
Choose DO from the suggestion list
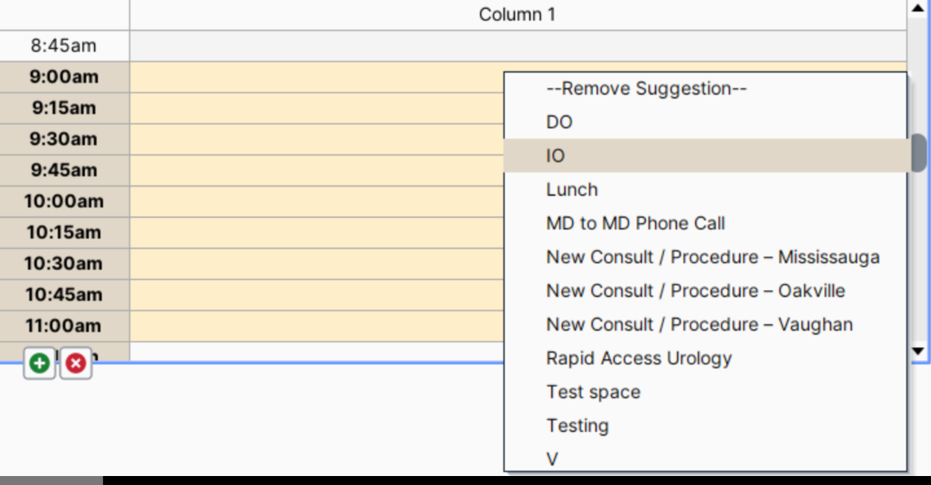(x=559, y=122)
